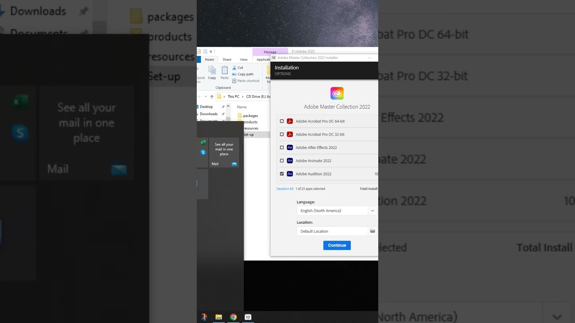Enable Adobe After Effects 2022 checkbox

(x=282, y=147)
